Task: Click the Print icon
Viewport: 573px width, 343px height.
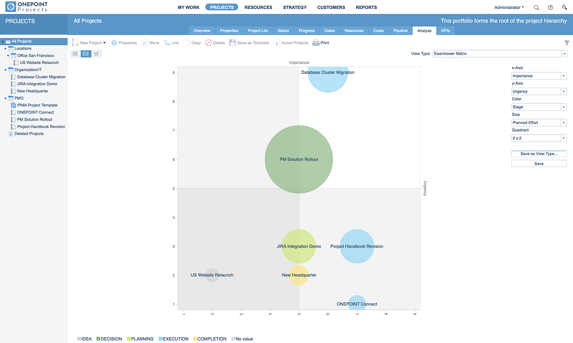Action: click(x=316, y=43)
